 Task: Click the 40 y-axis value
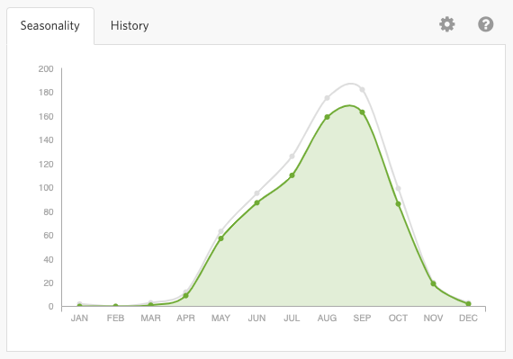click(49, 259)
